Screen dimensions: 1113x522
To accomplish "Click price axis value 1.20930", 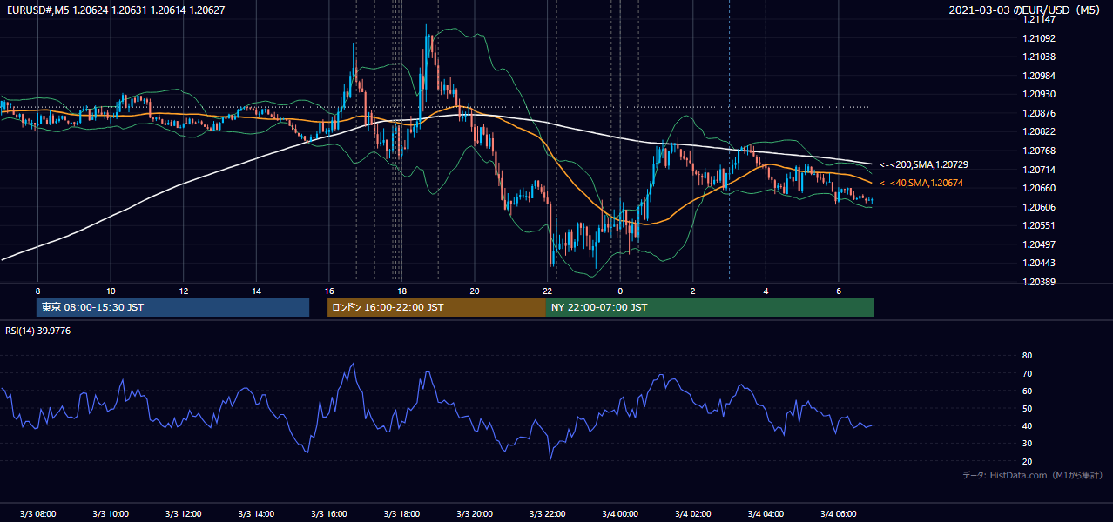I will (x=1039, y=94).
